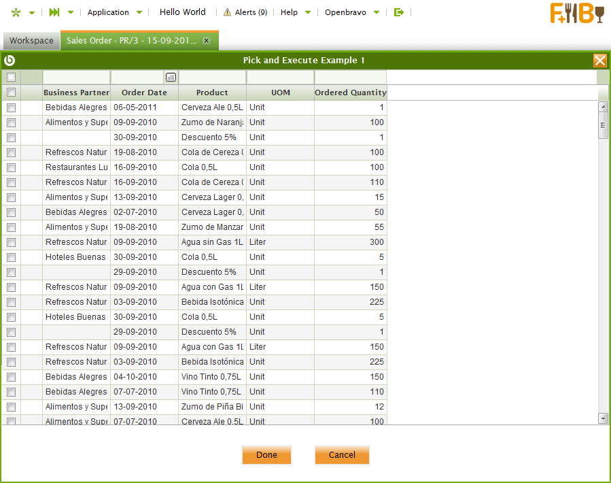Click the Done button
The image size is (611, 483).
[266, 455]
